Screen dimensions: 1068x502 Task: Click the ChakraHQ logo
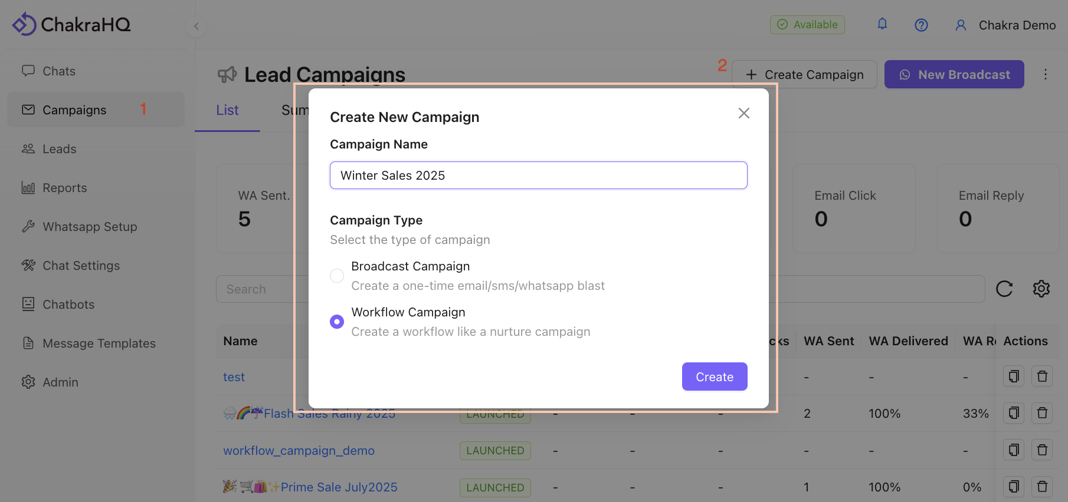[x=71, y=24]
